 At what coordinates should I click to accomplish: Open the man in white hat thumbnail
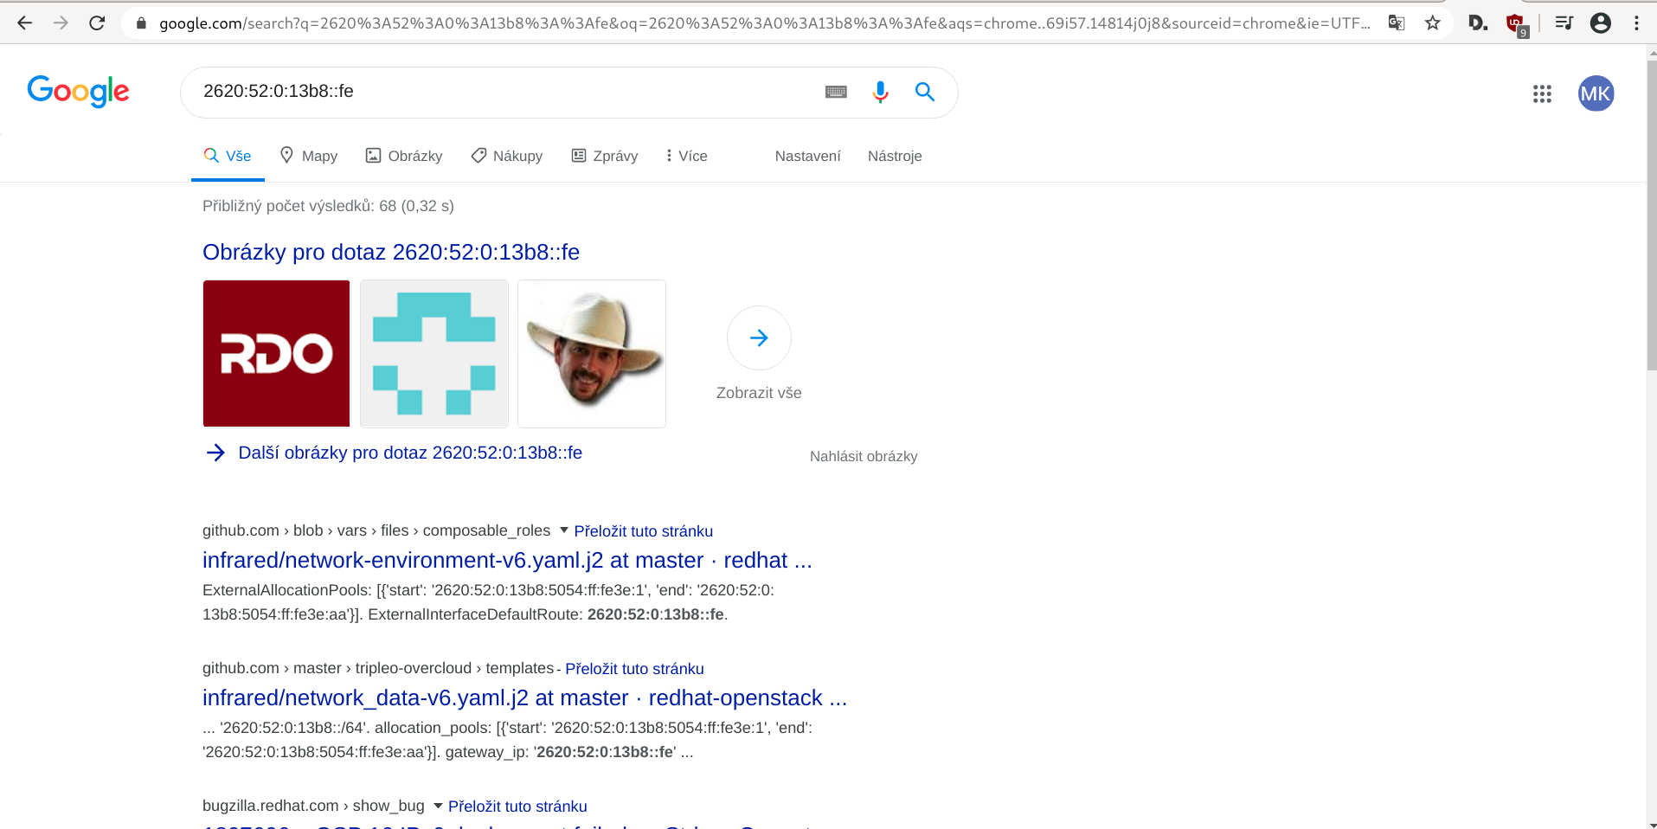point(592,354)
